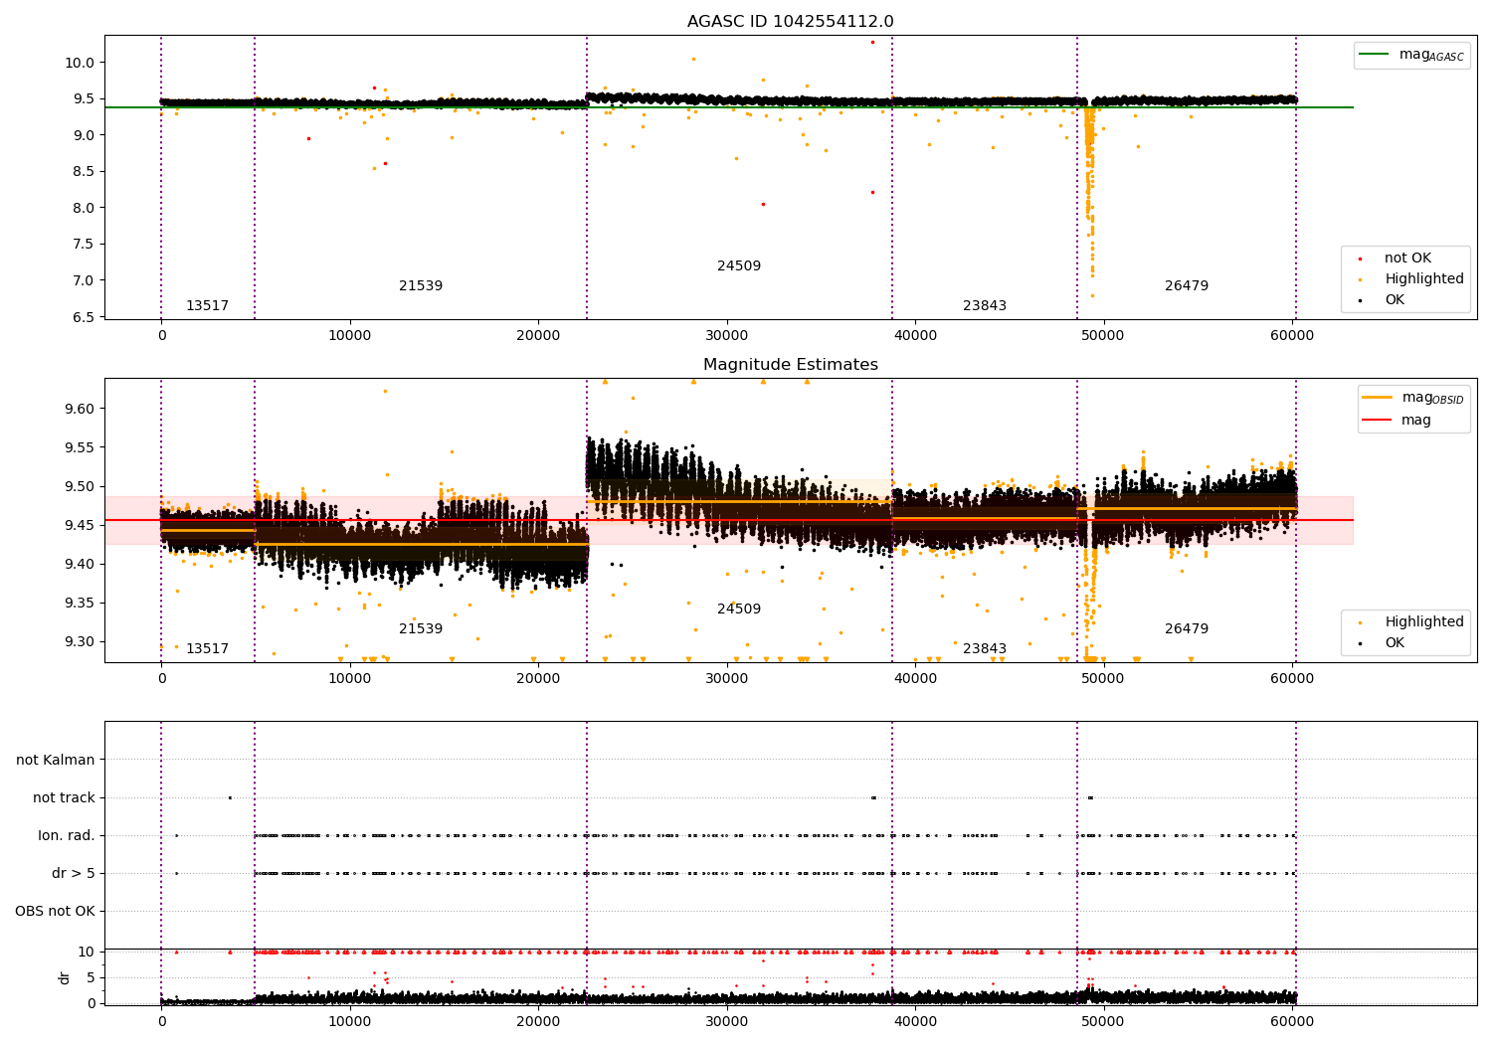Click x-axis tick 20000 under Magnitude Estimates plot

(538, 679)
